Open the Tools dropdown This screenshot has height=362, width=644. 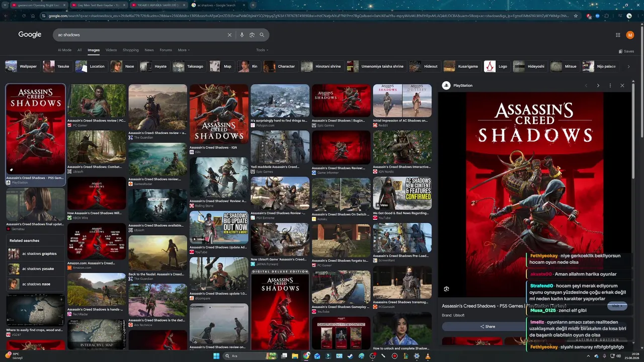click(x=262, y=50)
